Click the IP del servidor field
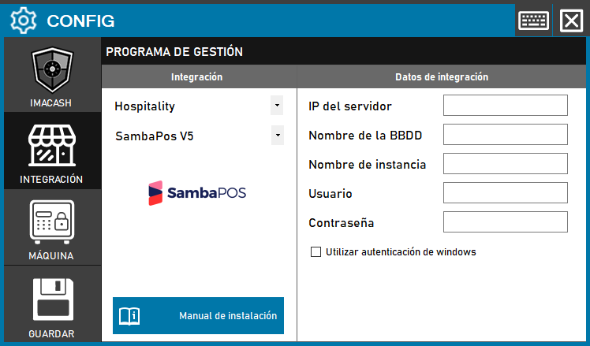 [x=506, y=106]
